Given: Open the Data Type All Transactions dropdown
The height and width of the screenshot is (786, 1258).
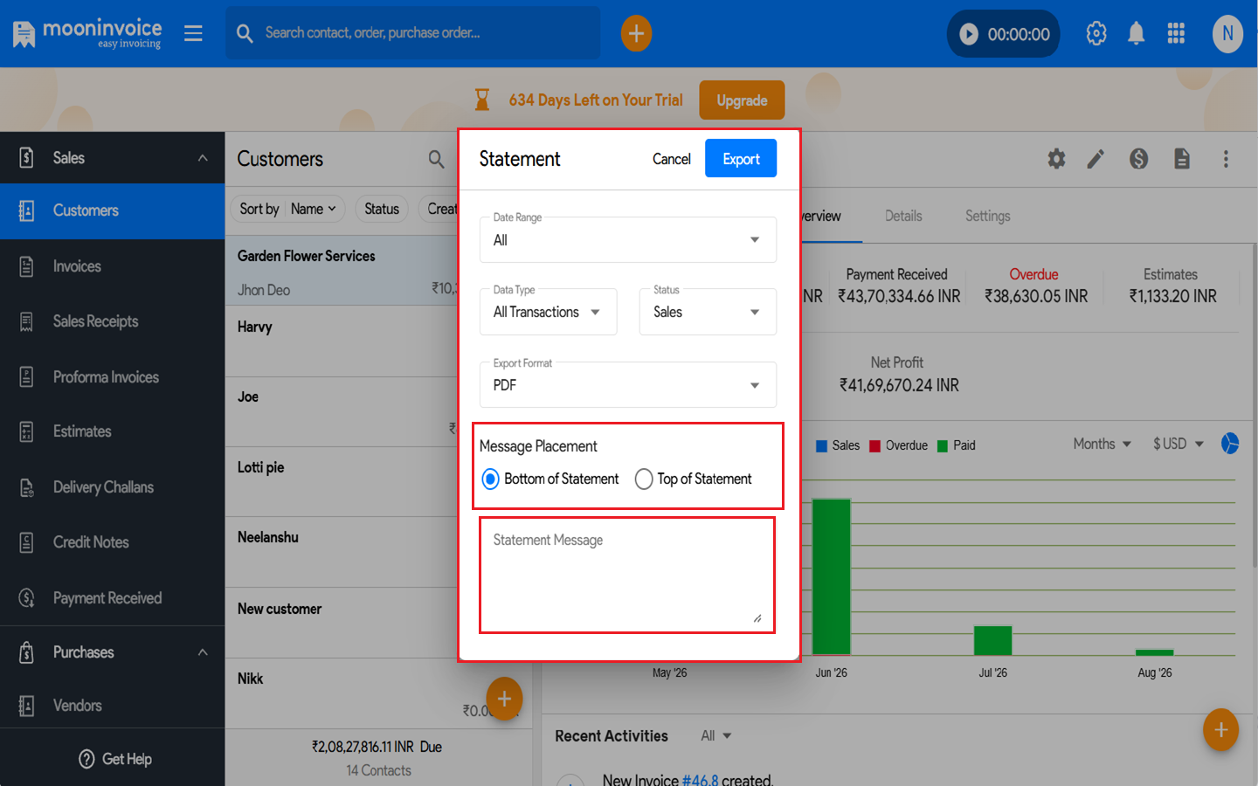Looking at the screenshot, I should (549, 312).
